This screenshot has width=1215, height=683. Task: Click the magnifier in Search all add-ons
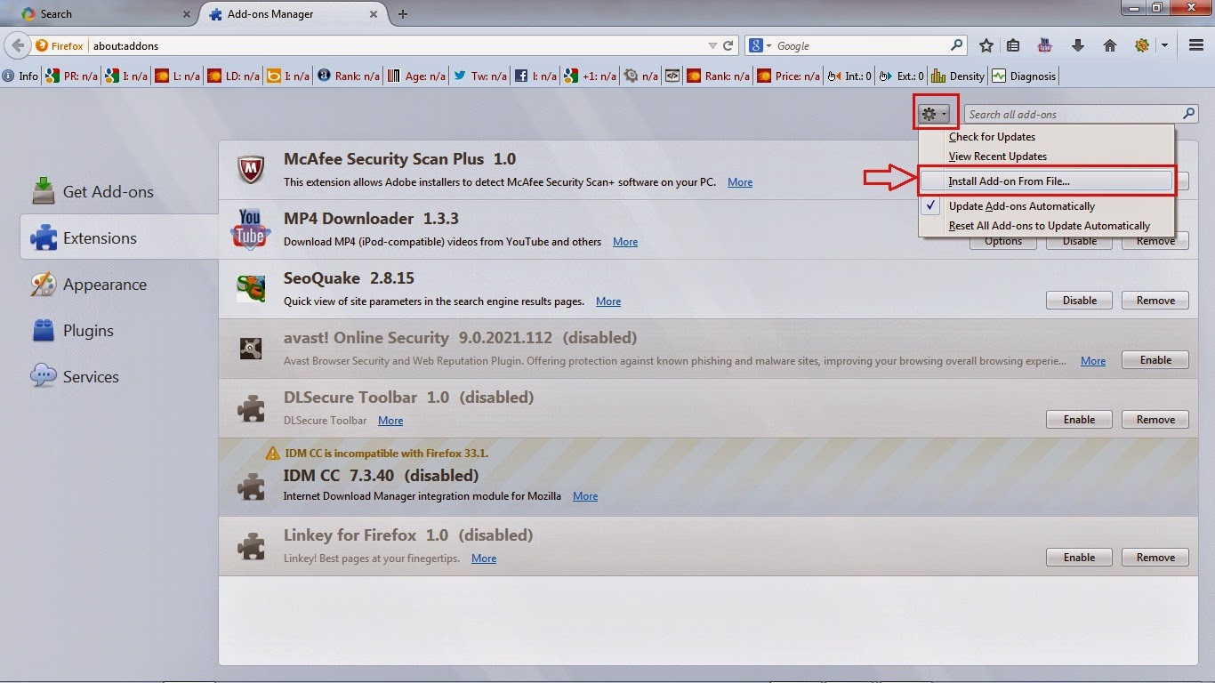(x=1188, y=114)
